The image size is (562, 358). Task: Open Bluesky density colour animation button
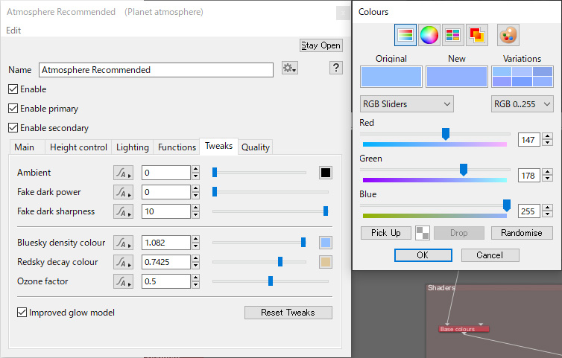[123, 243]
